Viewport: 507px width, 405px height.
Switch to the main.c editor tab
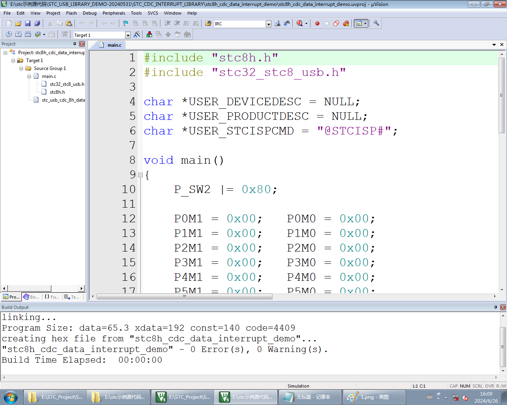point(111,45)
